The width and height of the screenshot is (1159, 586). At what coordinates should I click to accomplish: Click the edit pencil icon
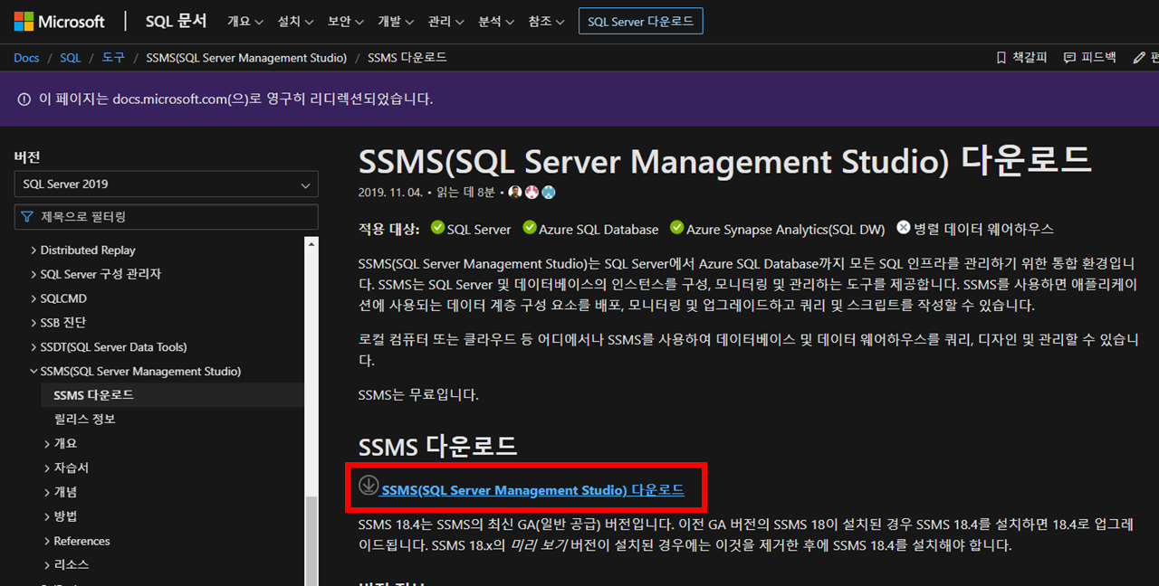[1139, 57]
